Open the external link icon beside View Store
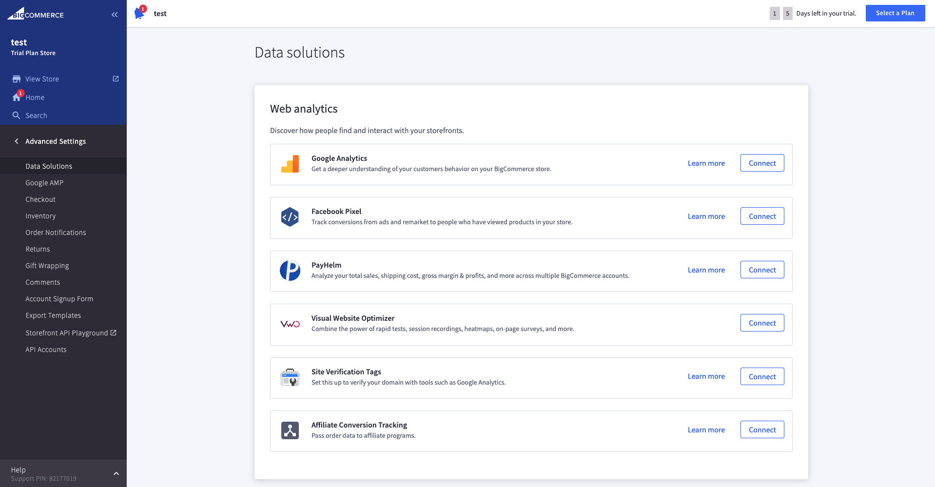 [116, 78]
